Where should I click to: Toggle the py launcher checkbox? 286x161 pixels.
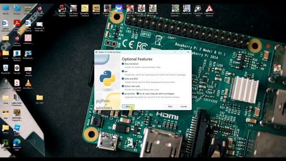click(123, 93)
